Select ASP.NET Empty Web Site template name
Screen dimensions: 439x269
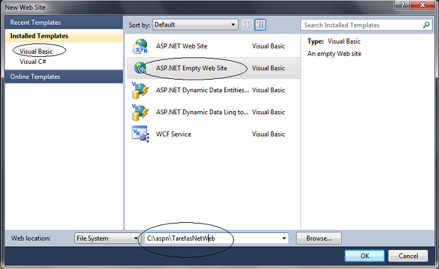(x=192, y=68)
